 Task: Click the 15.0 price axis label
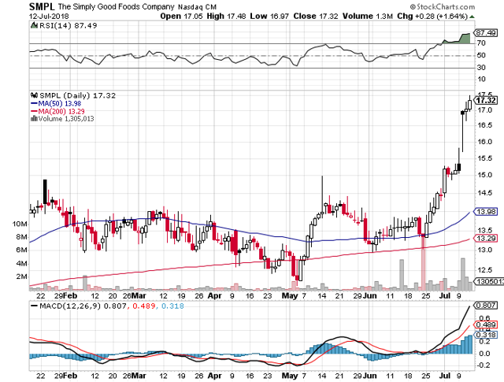[x=484, y=175]
